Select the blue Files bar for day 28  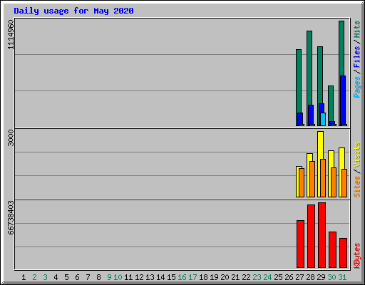click(311, 115)
